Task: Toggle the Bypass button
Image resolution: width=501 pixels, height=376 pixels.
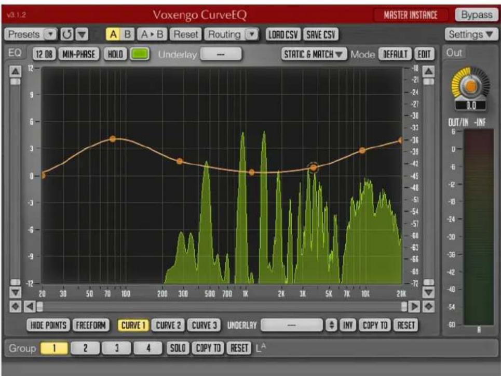Action: tap(477, 15)
